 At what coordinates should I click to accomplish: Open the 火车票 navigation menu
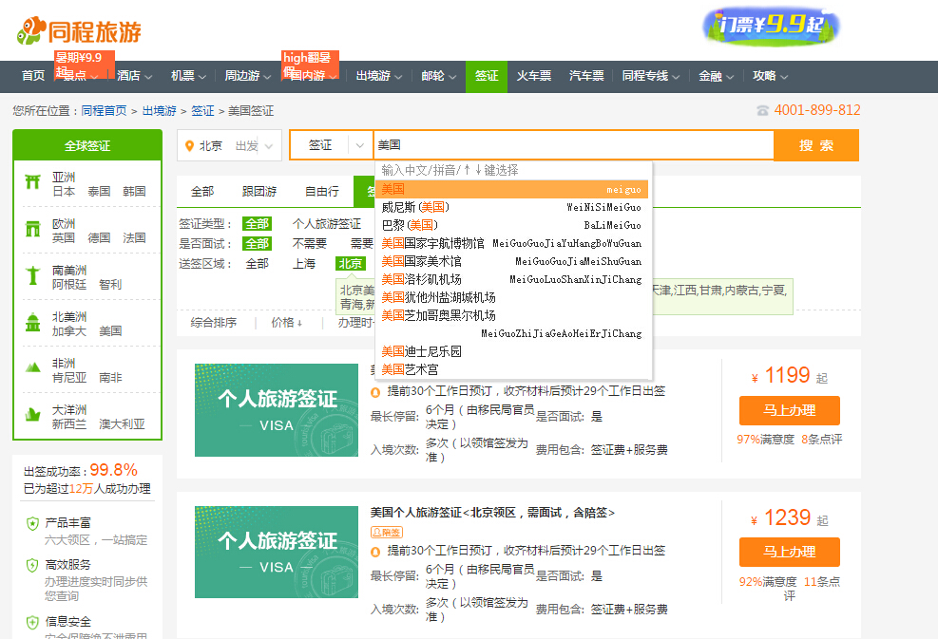534,76
